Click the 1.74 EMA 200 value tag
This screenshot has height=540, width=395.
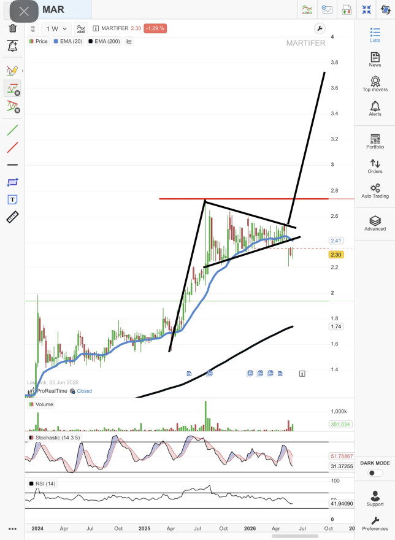coord(336,326)
